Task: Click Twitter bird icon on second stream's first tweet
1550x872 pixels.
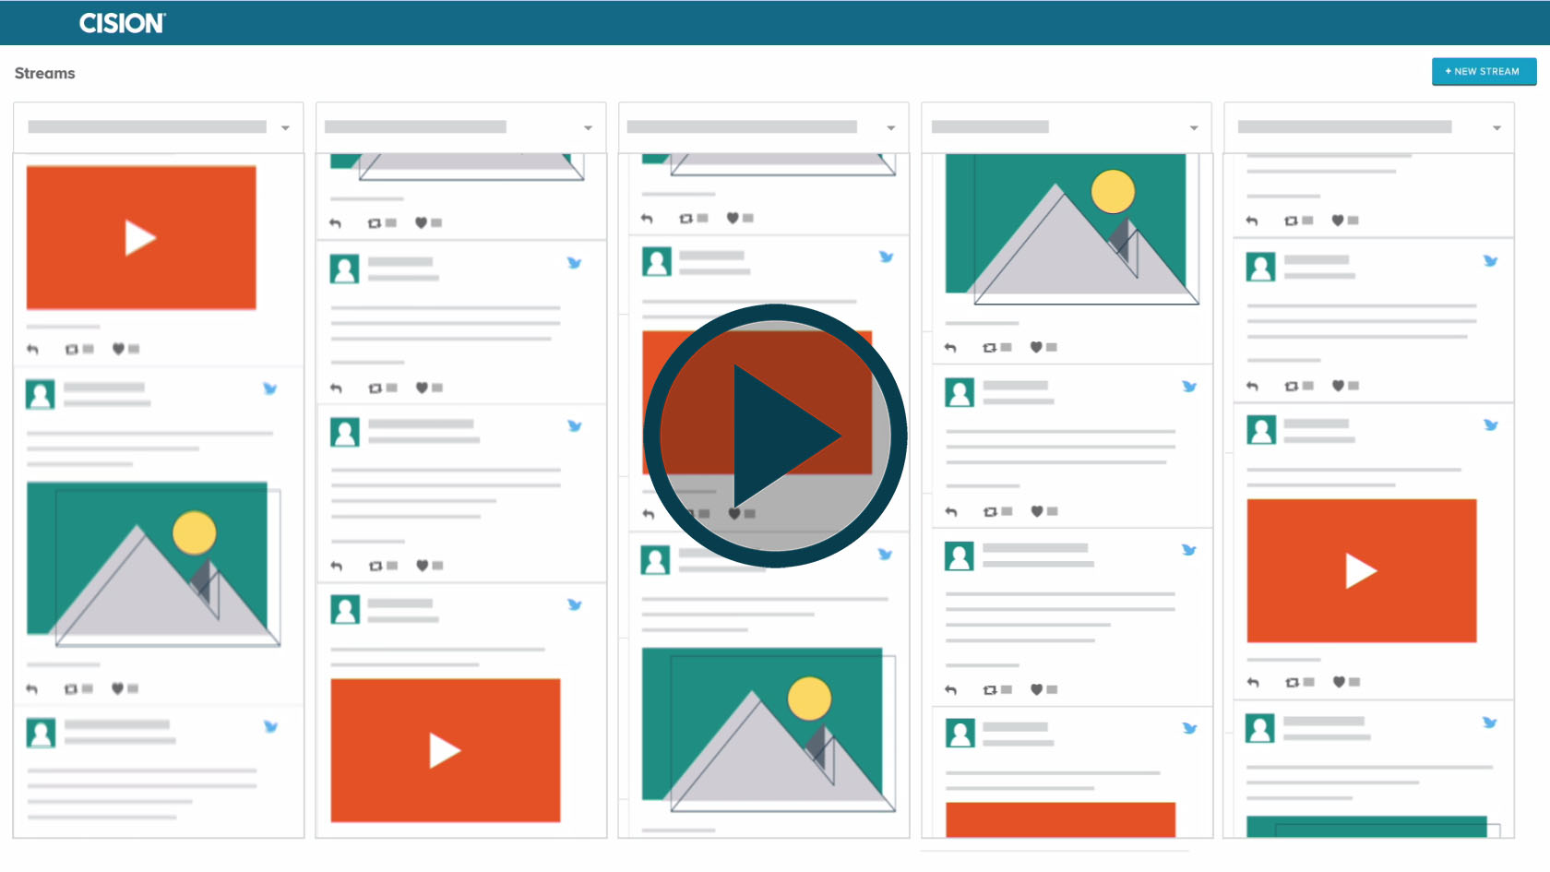Action: tap(574, 263)
